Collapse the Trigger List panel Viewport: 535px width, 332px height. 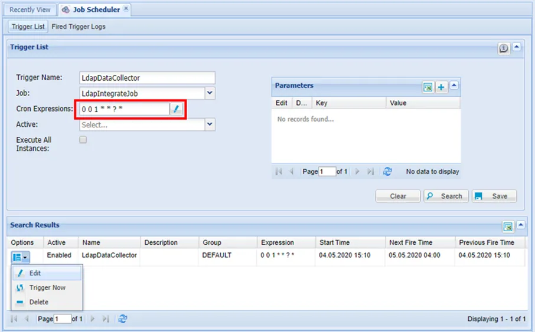(517, 47)
